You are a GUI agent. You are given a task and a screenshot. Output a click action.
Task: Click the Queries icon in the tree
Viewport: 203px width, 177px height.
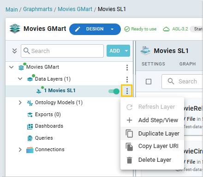[30, 138]
